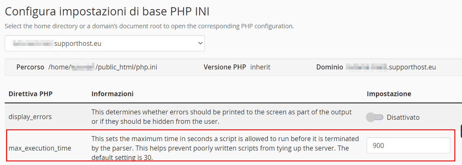Click the Impostazione column header
This screenshot has height=165, width=462.
[x=389, y=94]
